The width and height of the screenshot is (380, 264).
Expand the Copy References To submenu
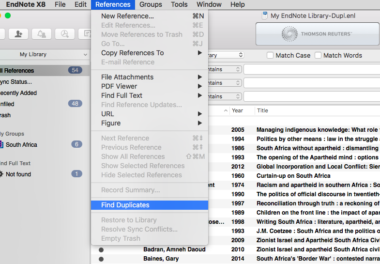click(150, 53)
